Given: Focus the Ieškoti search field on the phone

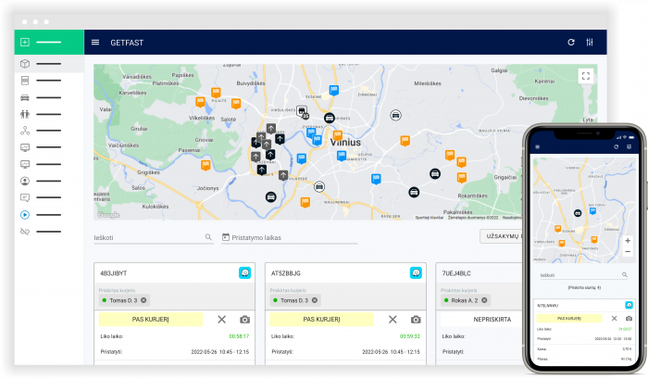Looking at the screenshot, I should pos(583,275).
